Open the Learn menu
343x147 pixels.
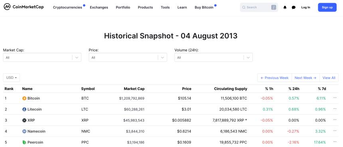coord(182,8)
